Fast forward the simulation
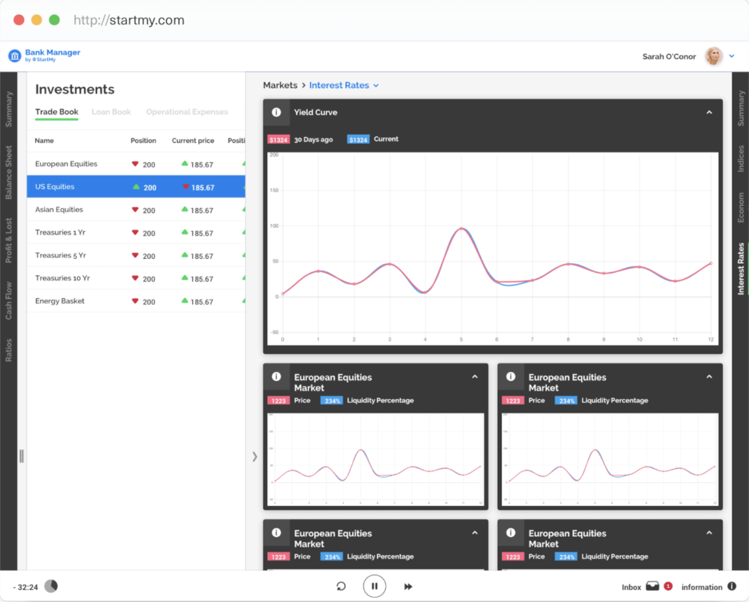The height and width of the screenshot is (602, 749). [408, 587]
